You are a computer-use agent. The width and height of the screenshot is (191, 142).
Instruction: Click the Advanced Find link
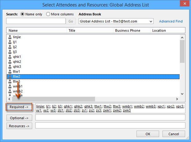pos(171,21)
